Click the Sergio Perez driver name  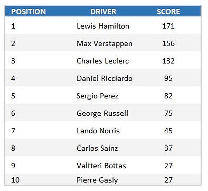[x=97, y=96]
